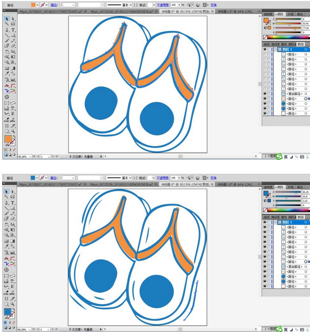Click the opacity field showing 100 in lower bar
This screenshot has width=310, height=332.
click(x=174, y=178)
